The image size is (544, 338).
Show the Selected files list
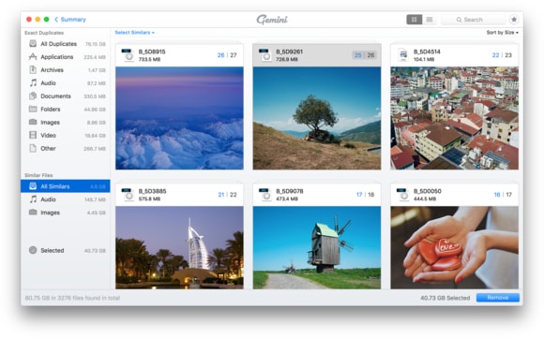click(x=66, y=250)
